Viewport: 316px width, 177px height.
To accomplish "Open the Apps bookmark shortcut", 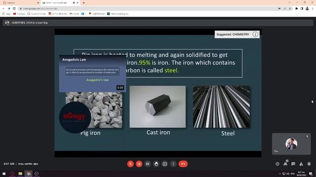I will [x=6, y=14].
